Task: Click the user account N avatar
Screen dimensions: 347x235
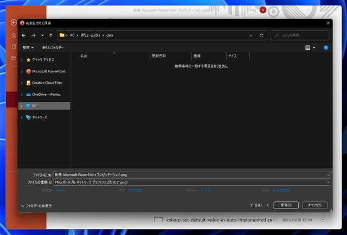Action: click(262, 10)
